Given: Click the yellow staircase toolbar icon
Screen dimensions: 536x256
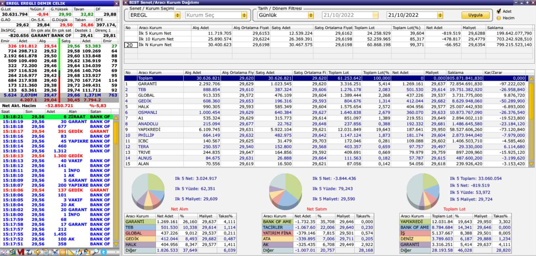Looking at the screenshot, I should coord(71,252).
